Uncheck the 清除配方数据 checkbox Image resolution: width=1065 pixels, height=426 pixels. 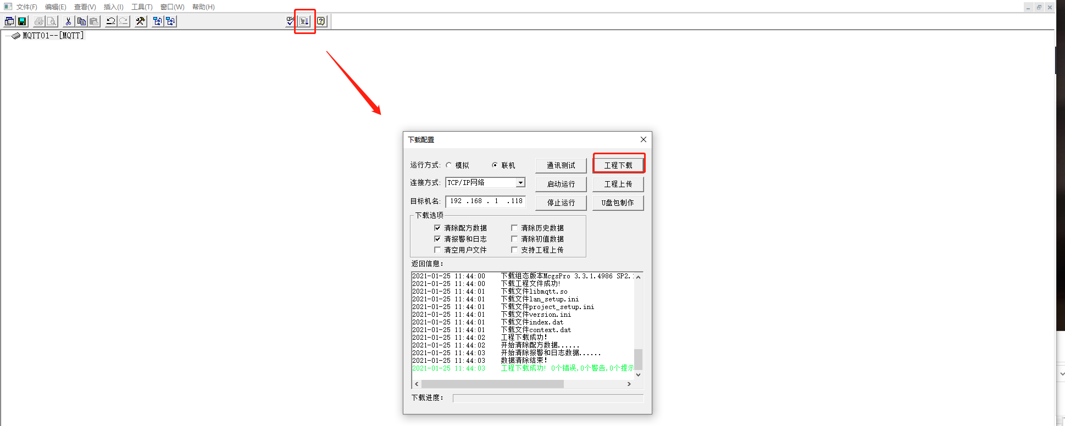pyautogui.click(x=437, y=228)
